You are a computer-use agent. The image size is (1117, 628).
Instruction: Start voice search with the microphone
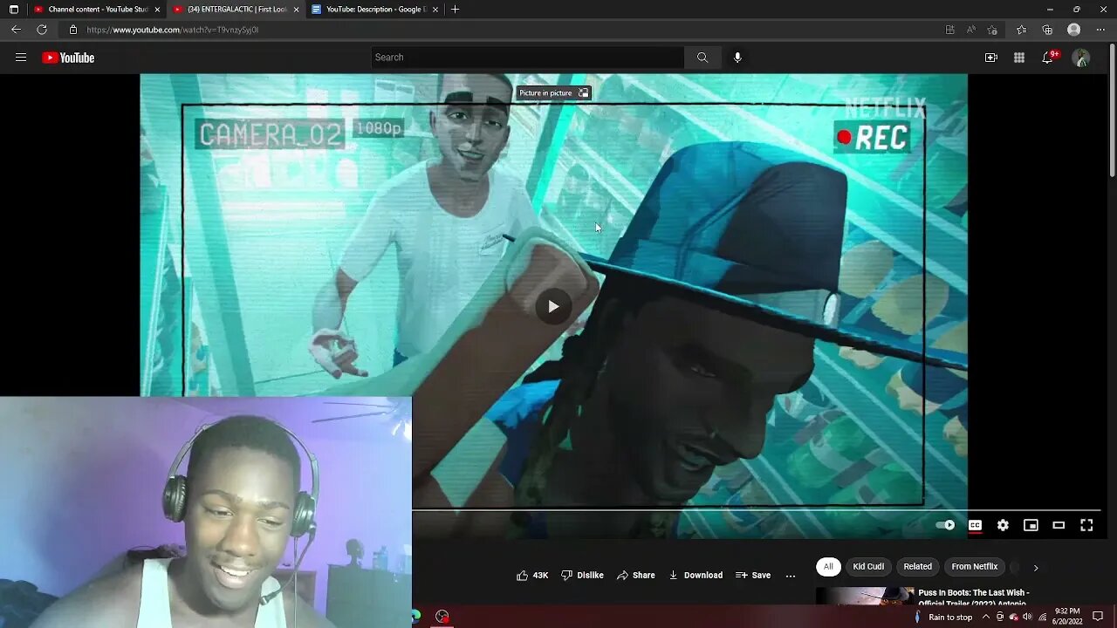737,58
